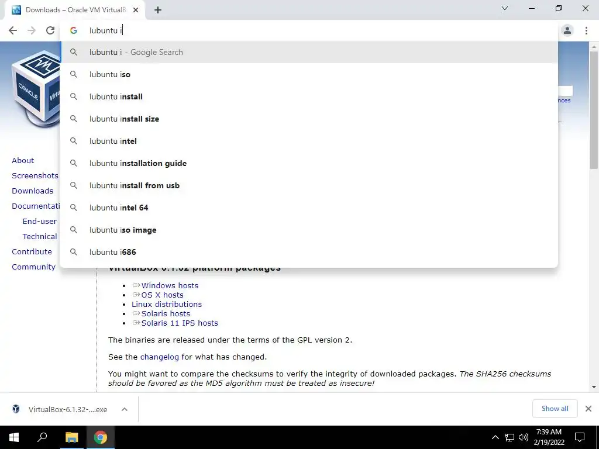Download via the Windows hosts link
599x449 pixels.
pyautogui.click(x=170, y=285)
